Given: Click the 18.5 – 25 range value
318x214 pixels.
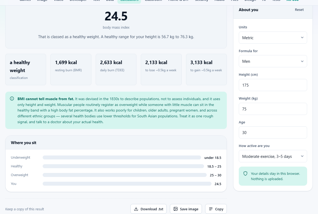Looking at the screenshot, I should [x=214, y=166].
